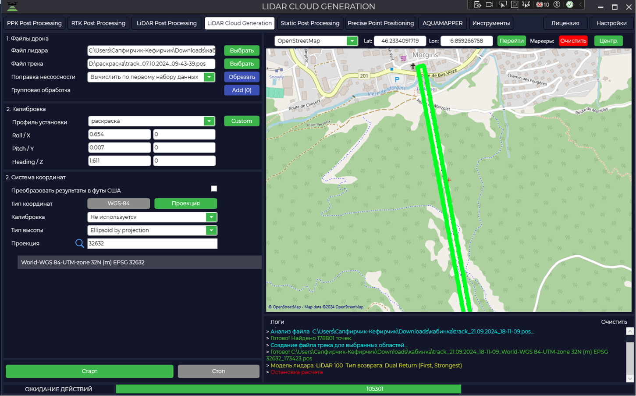Viewport: 636px width, 396px height.
Task: Click the video camera icon in debug toolbar
Action: point(490,4)
